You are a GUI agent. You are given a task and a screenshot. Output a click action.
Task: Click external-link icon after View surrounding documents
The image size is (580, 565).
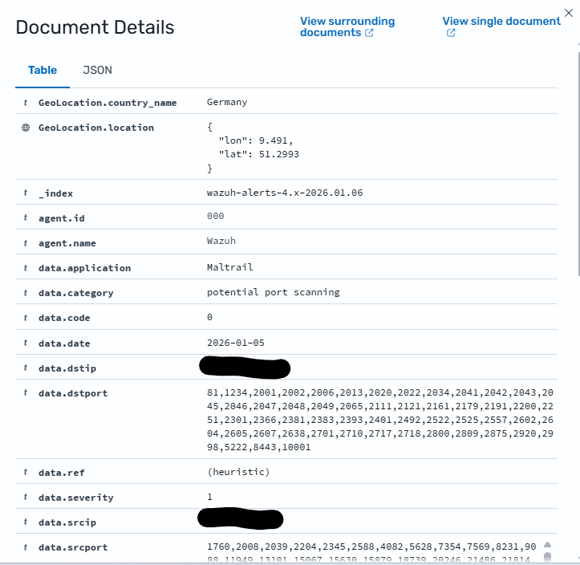[369, 33]
